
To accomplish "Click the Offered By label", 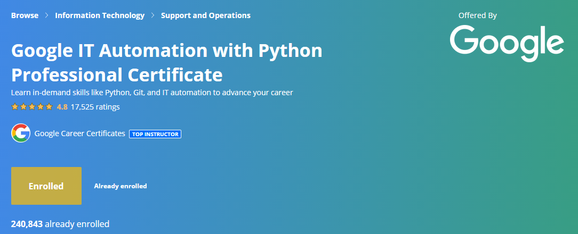I will click(477, 15).
